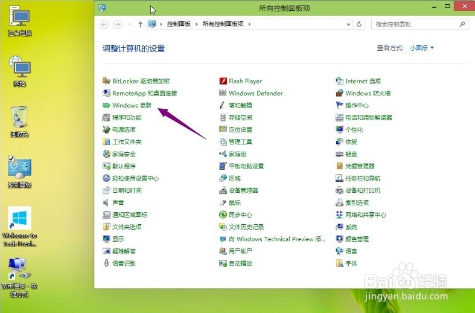The width and height of the screenshot is (475, 313).
Task: Open Windows 防火墙 icon
Action: tap(340, 93)
